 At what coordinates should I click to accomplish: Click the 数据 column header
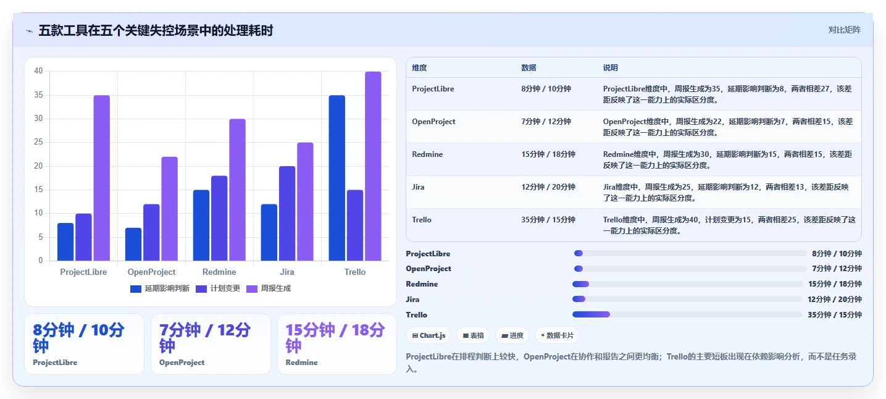click(529, 68)
